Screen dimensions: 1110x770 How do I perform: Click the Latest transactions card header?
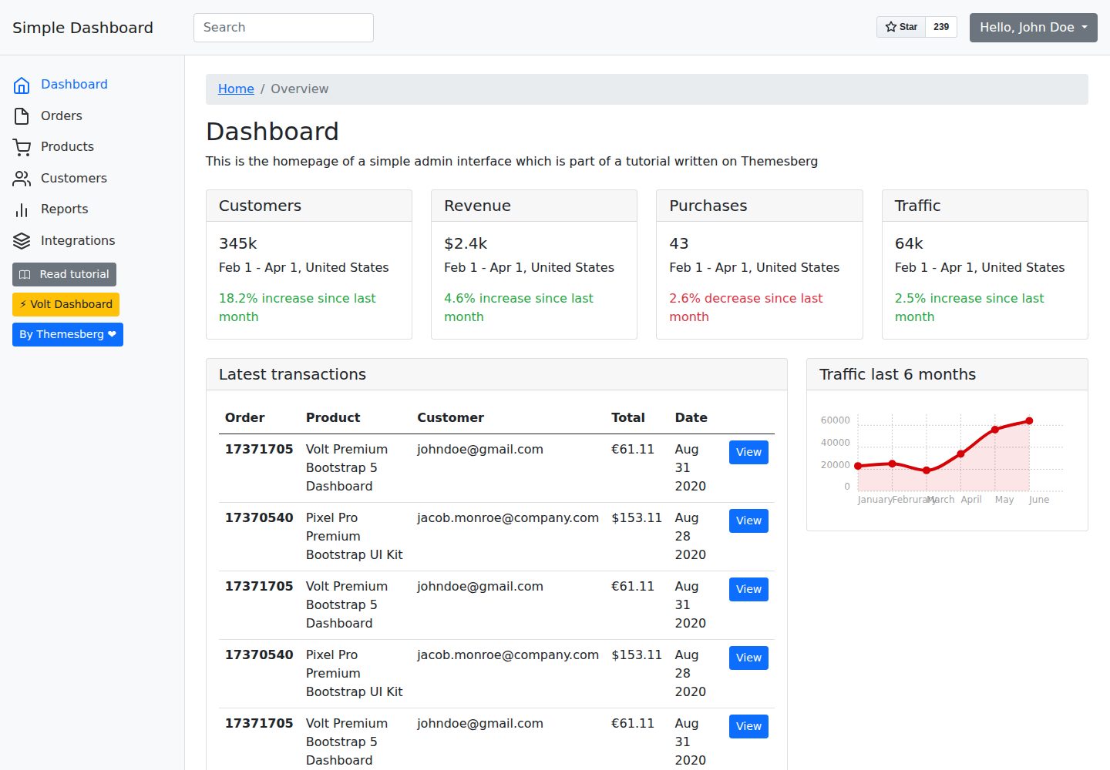(x=496, y=375)
